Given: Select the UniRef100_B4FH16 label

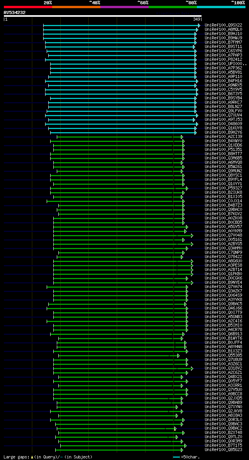Looking at the screenshot, I should point(223,81).
